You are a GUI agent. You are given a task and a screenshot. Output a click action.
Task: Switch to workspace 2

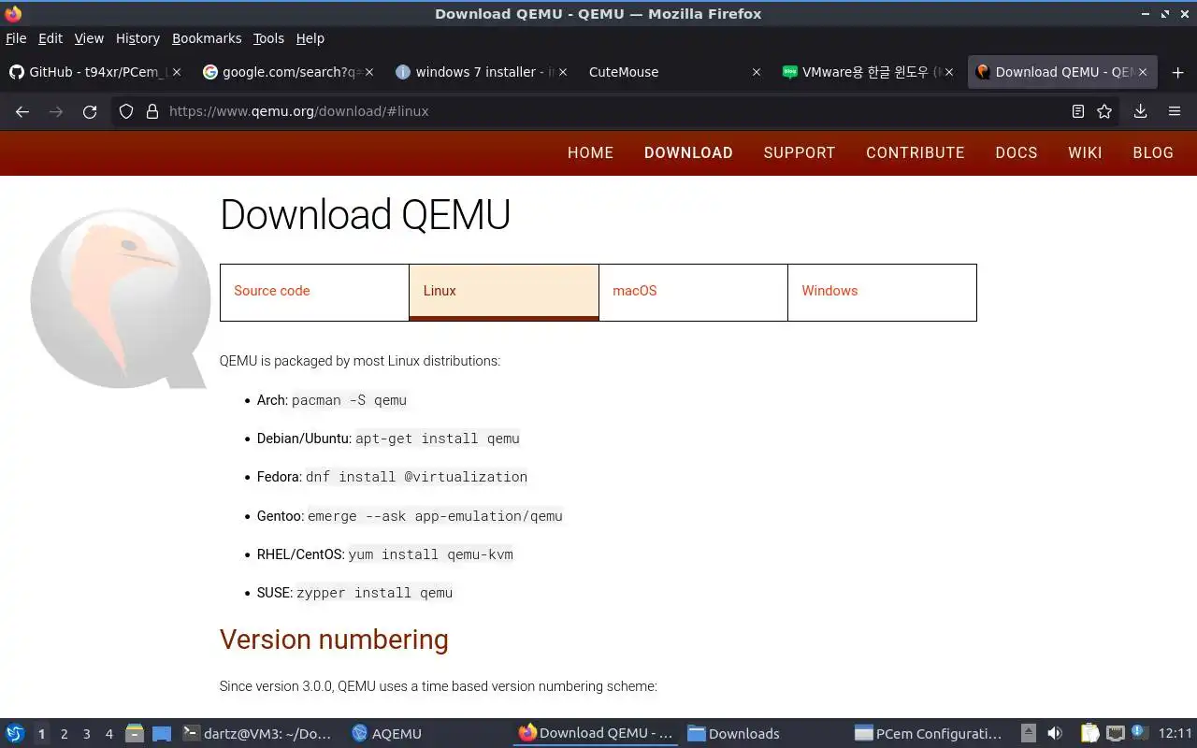click(x=64, y=734)
